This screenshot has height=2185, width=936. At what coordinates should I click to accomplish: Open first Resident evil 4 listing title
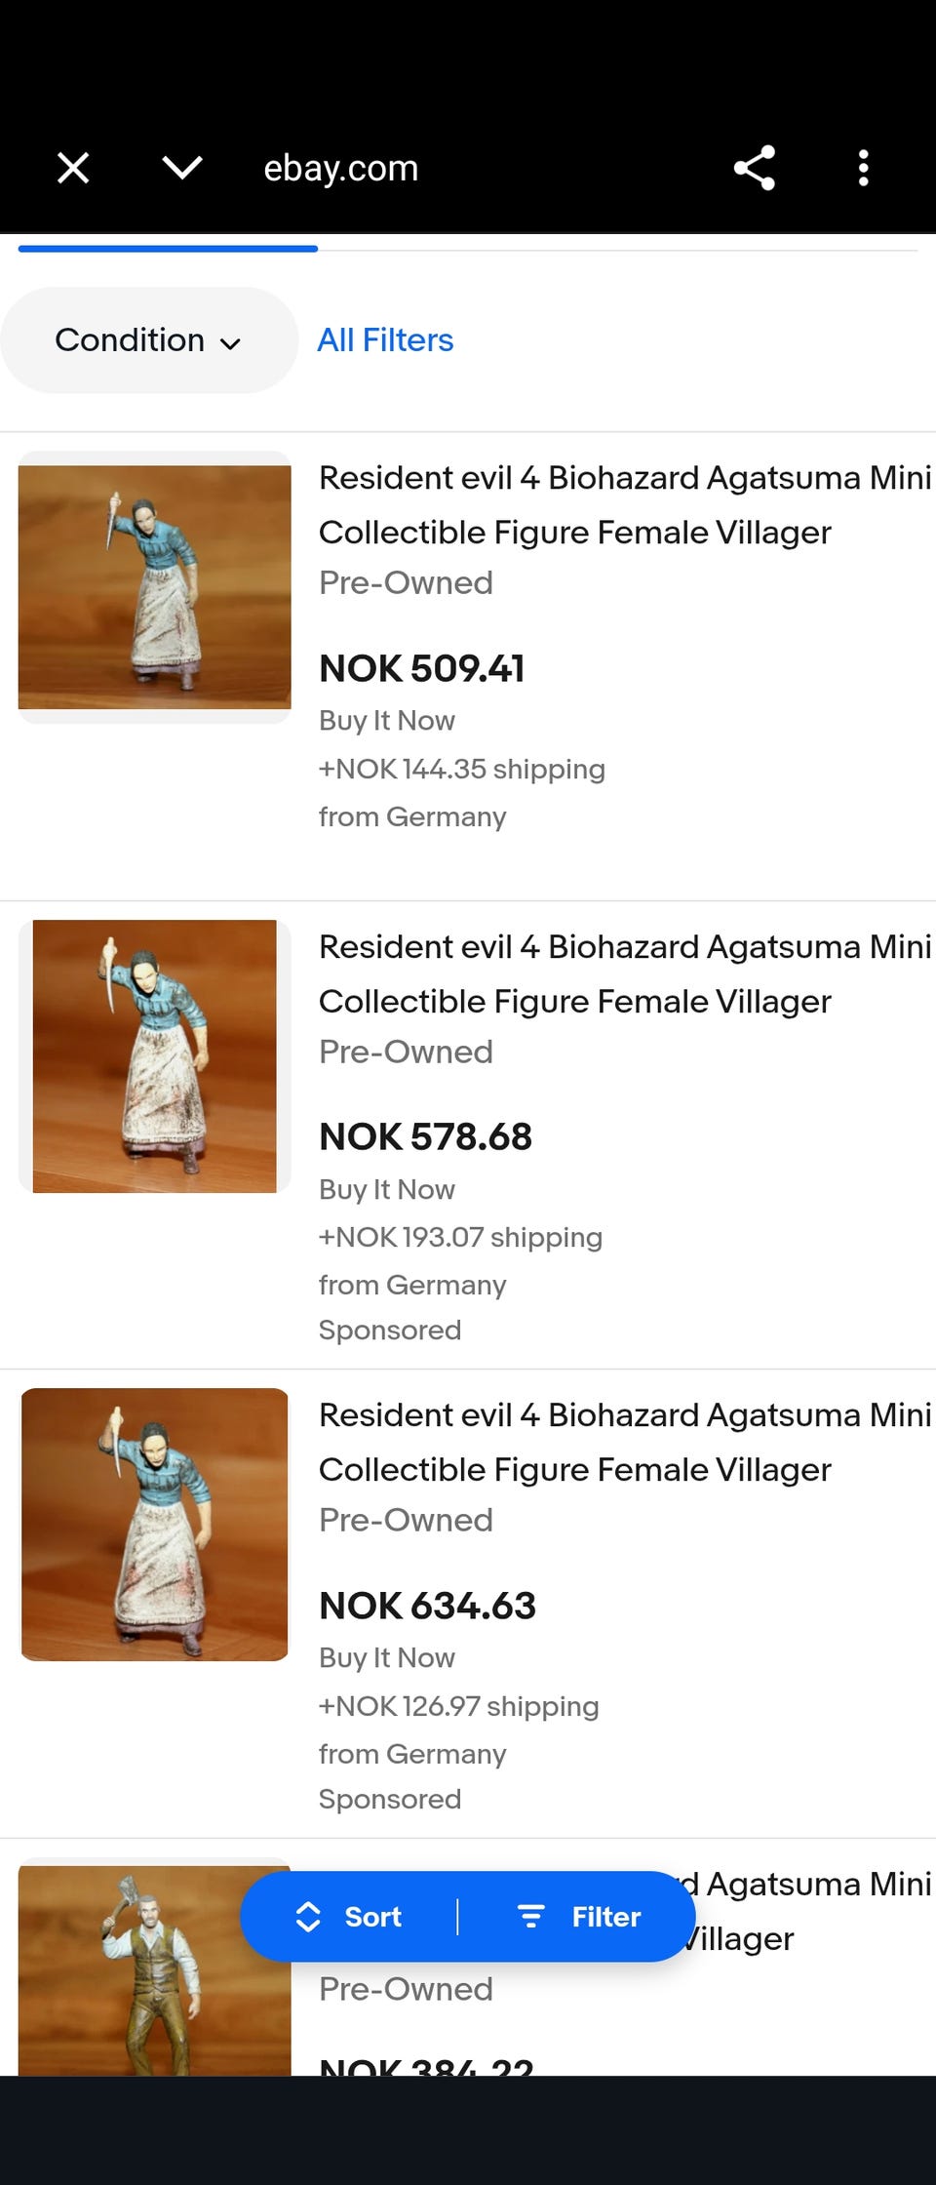coord(624,505)
